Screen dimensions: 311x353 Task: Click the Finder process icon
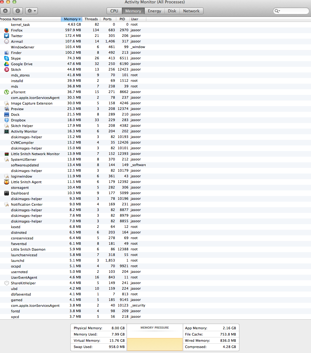click(7, 53)
